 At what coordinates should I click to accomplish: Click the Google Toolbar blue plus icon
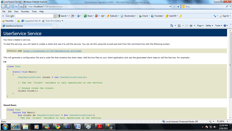(78, 16)
